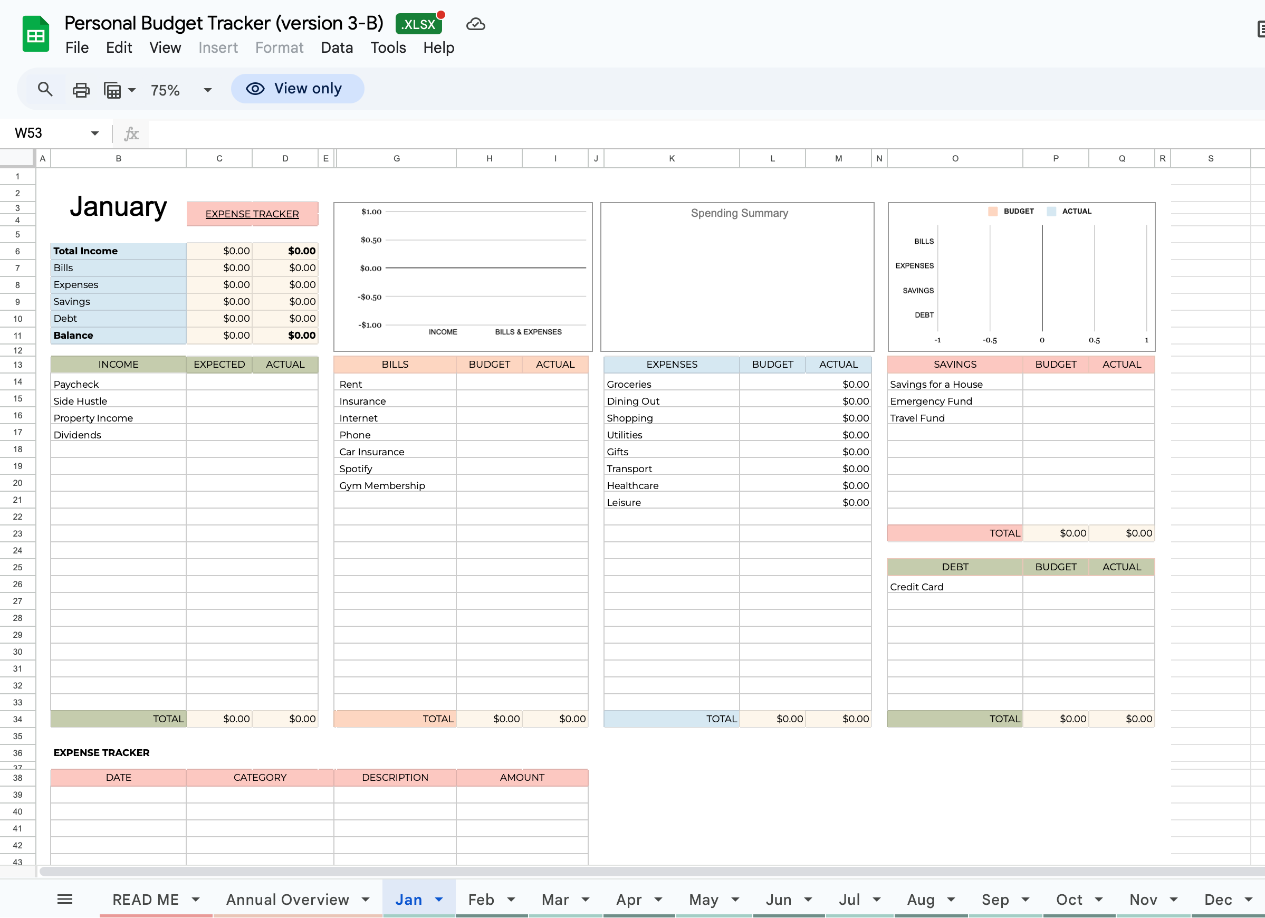Open the zoom level dropdown
1265x918 pixels.
point(207,90)
